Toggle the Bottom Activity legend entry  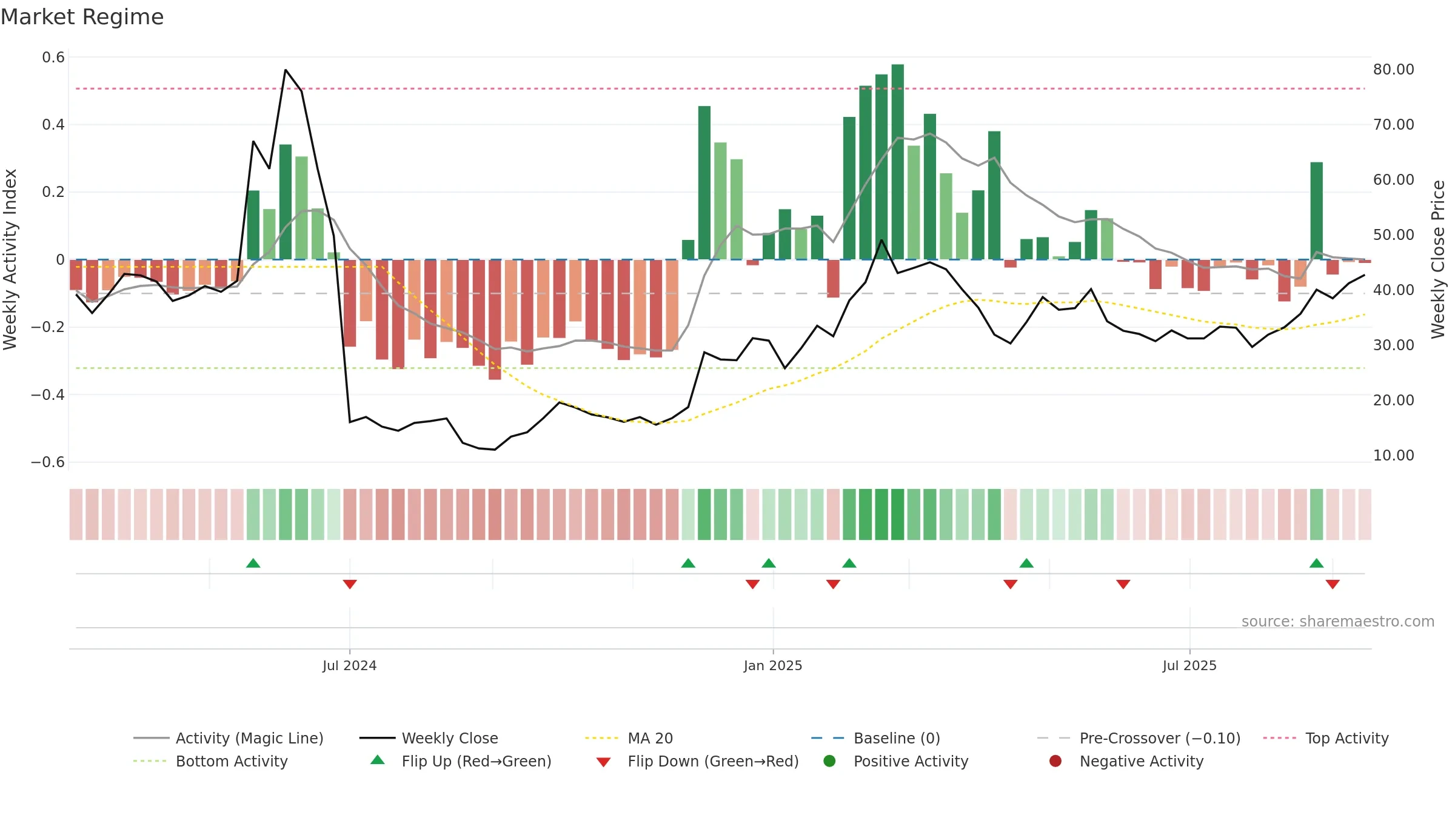pyautogui.click(x=210, y=761)
